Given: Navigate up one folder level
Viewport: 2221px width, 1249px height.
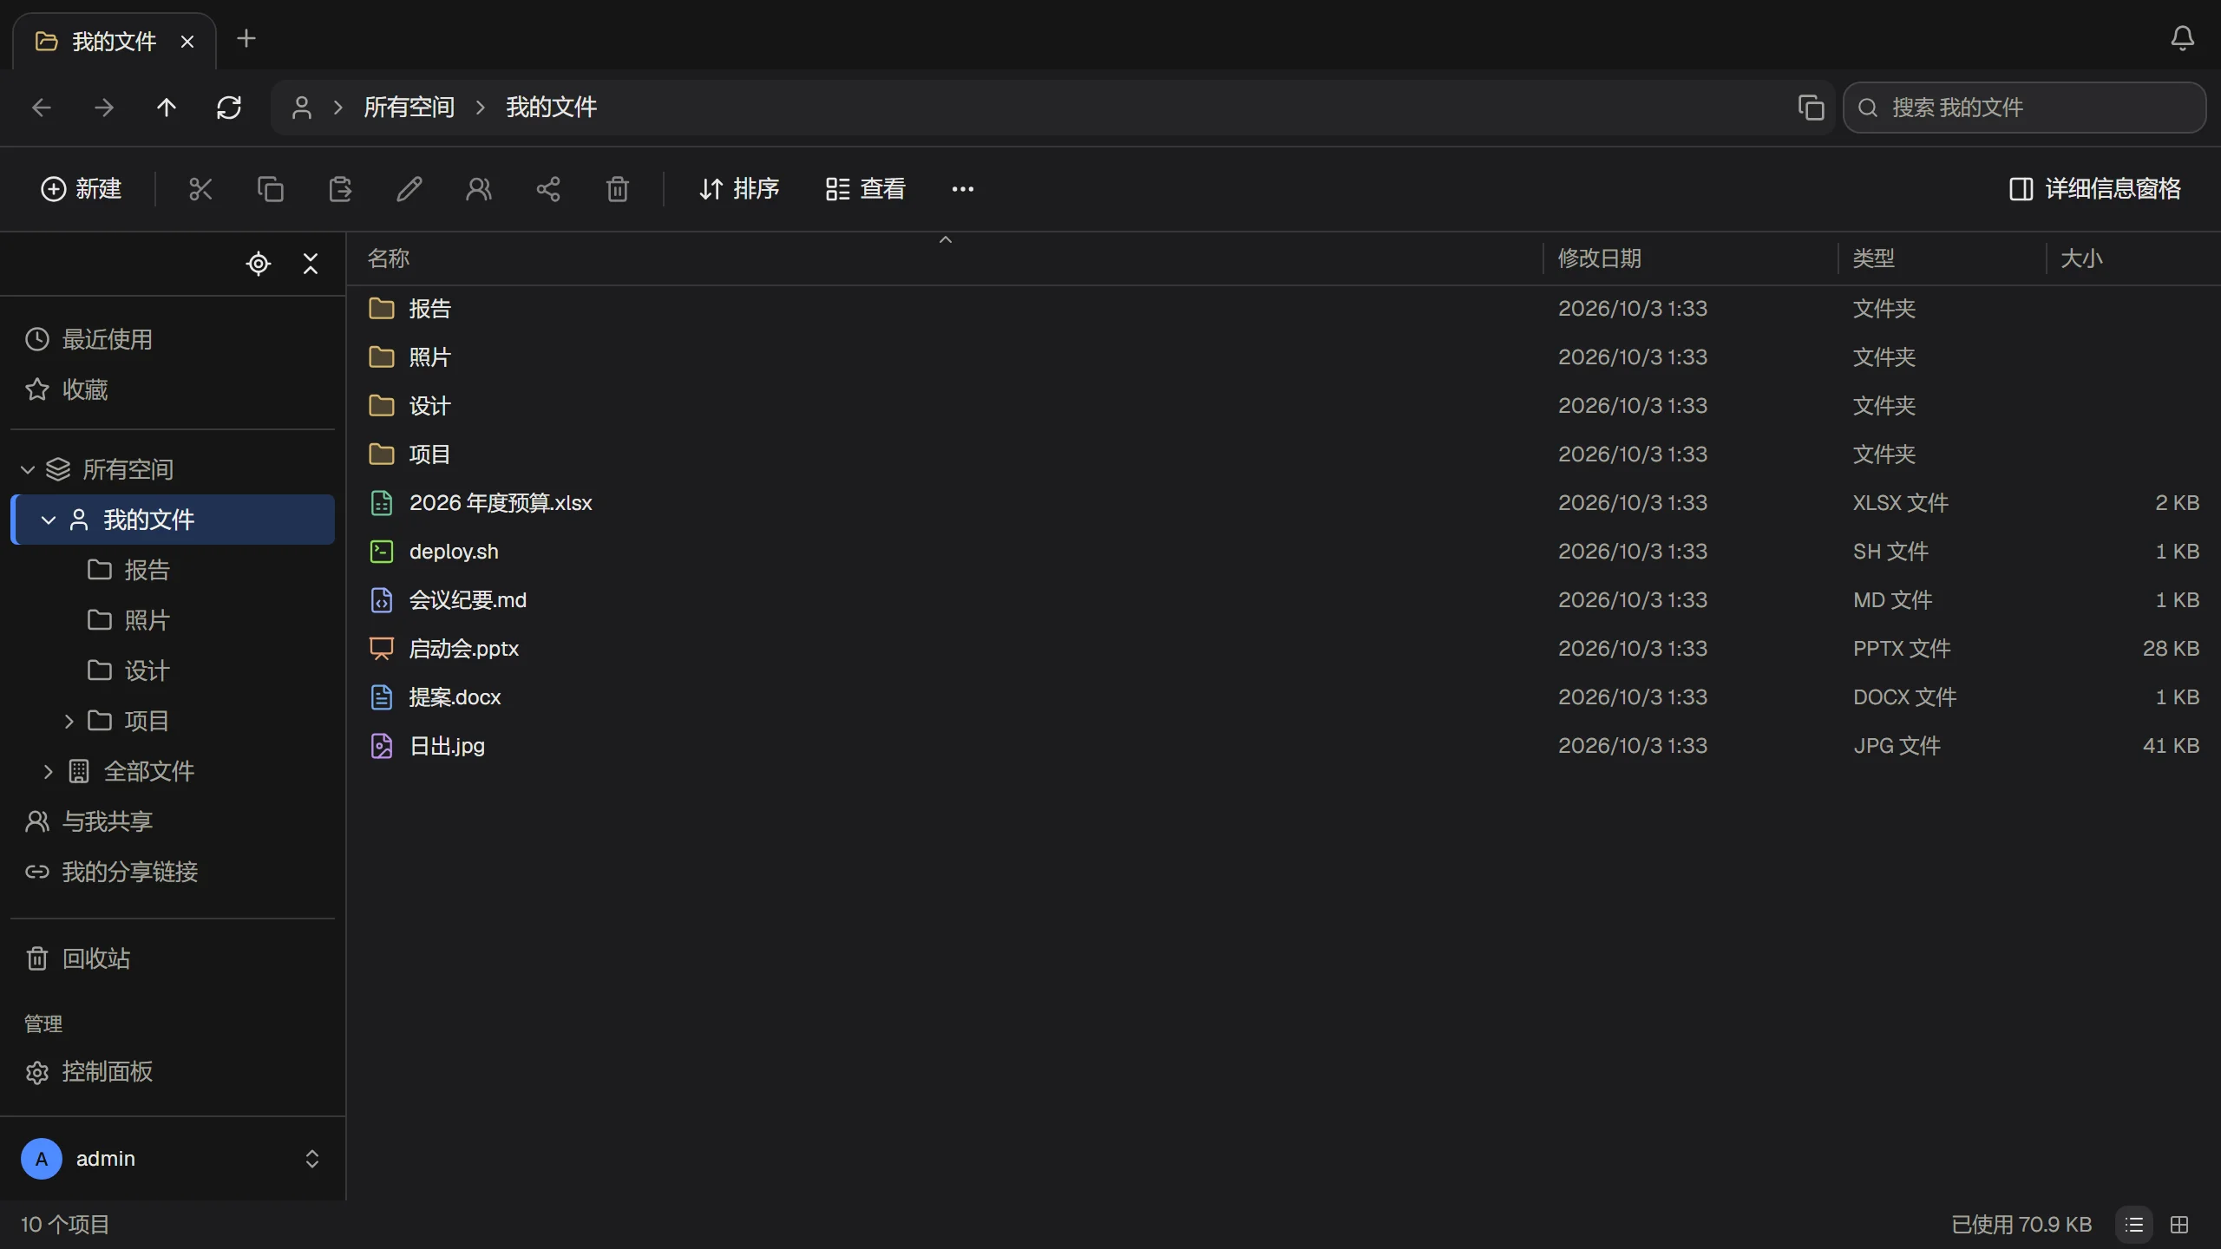Looking at the screenshot, I should tap(167, 108).
